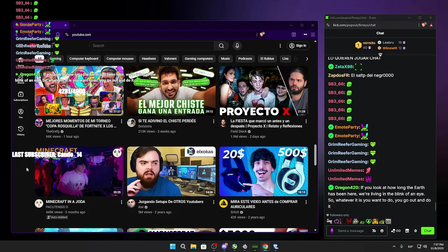448x252 pixels.
Task: Click the 7TV icon in chat input
Action: tap(374, 231)
